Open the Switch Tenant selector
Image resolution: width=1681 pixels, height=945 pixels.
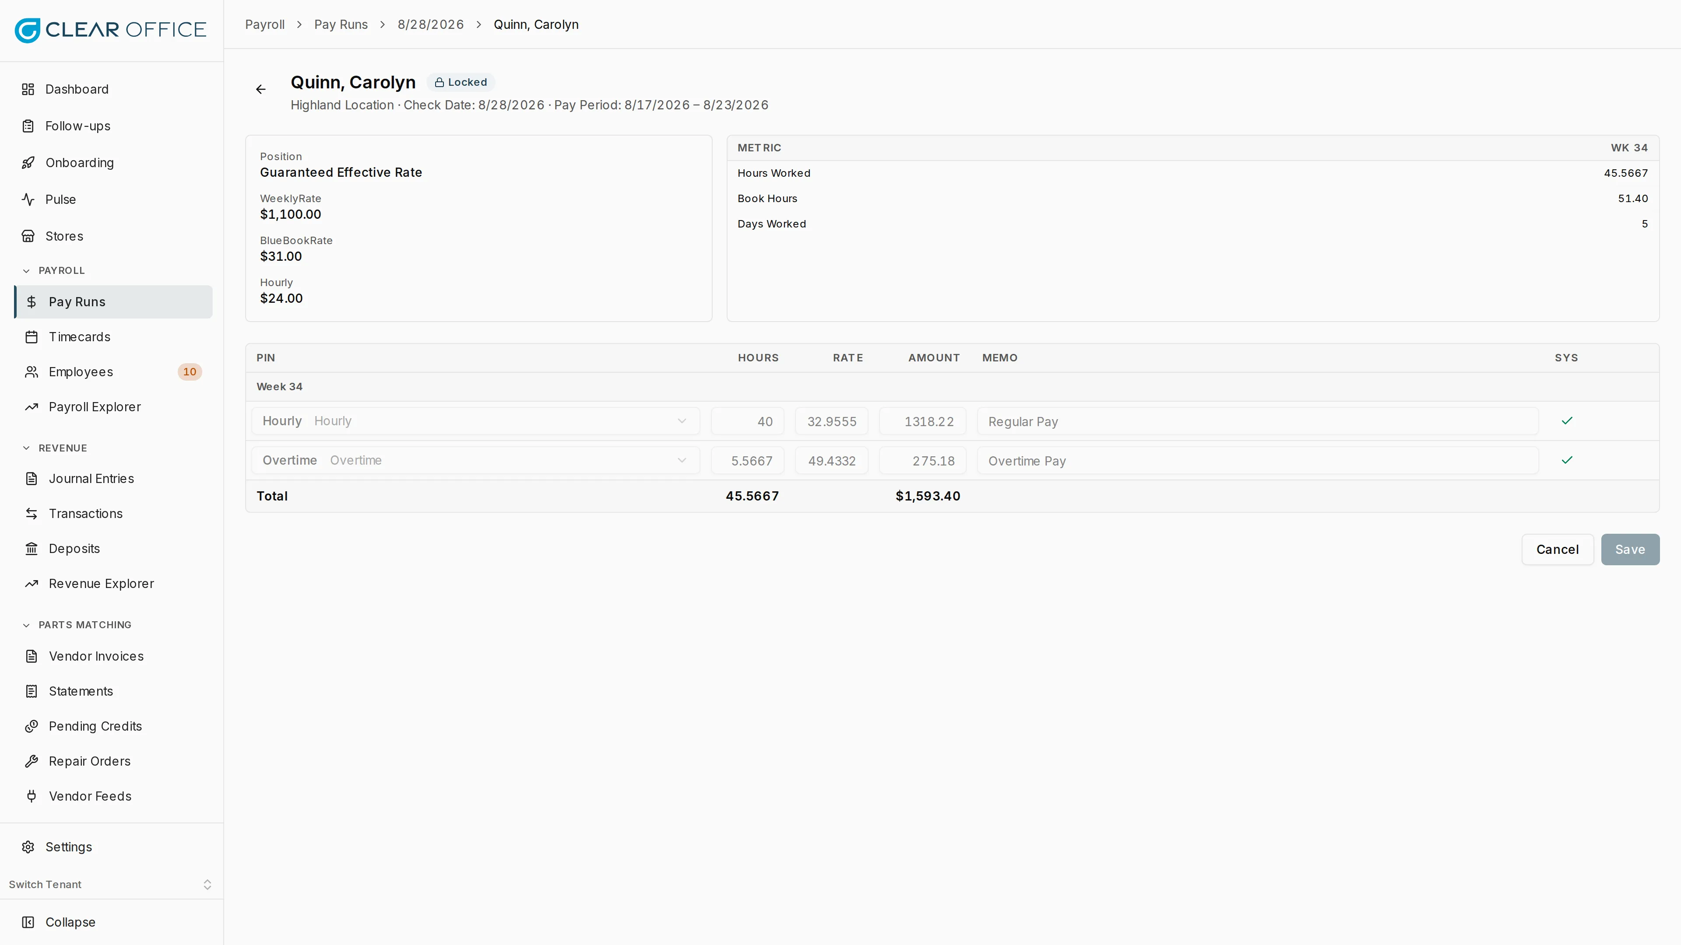click(x=112, y=884)
